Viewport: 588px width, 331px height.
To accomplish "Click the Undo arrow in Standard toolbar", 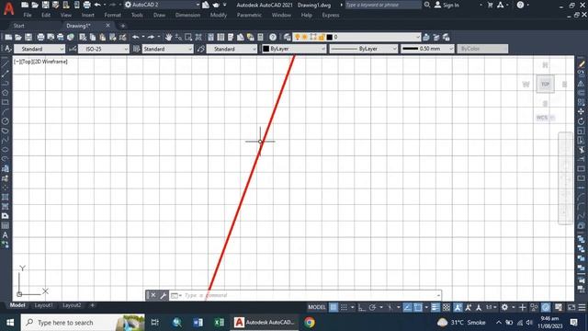I will (136, 37).
